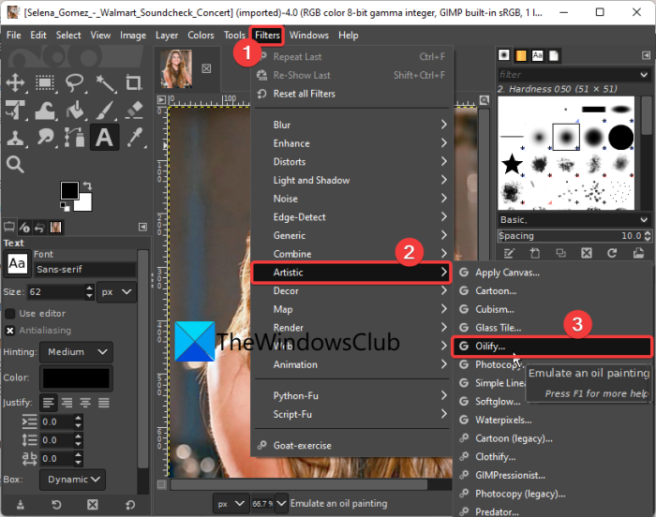The width and height of the screenshot is (656, 517).
Task: Click the Sans-serif font name field
Action: click(85, 270)
